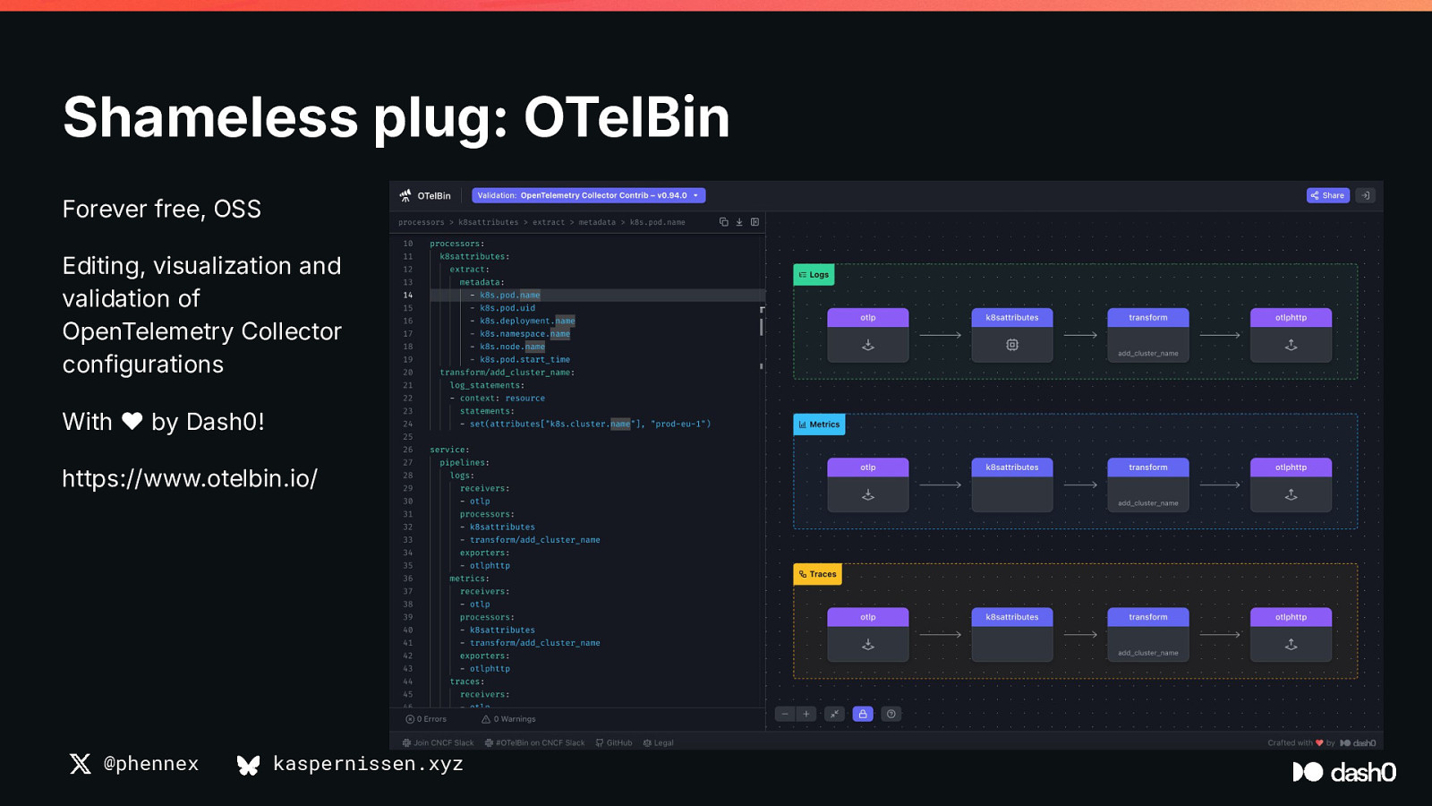Screen dimensions: 1432x806
Task: Click the 'context: resource' editor line
Action: tap(502, 399)
